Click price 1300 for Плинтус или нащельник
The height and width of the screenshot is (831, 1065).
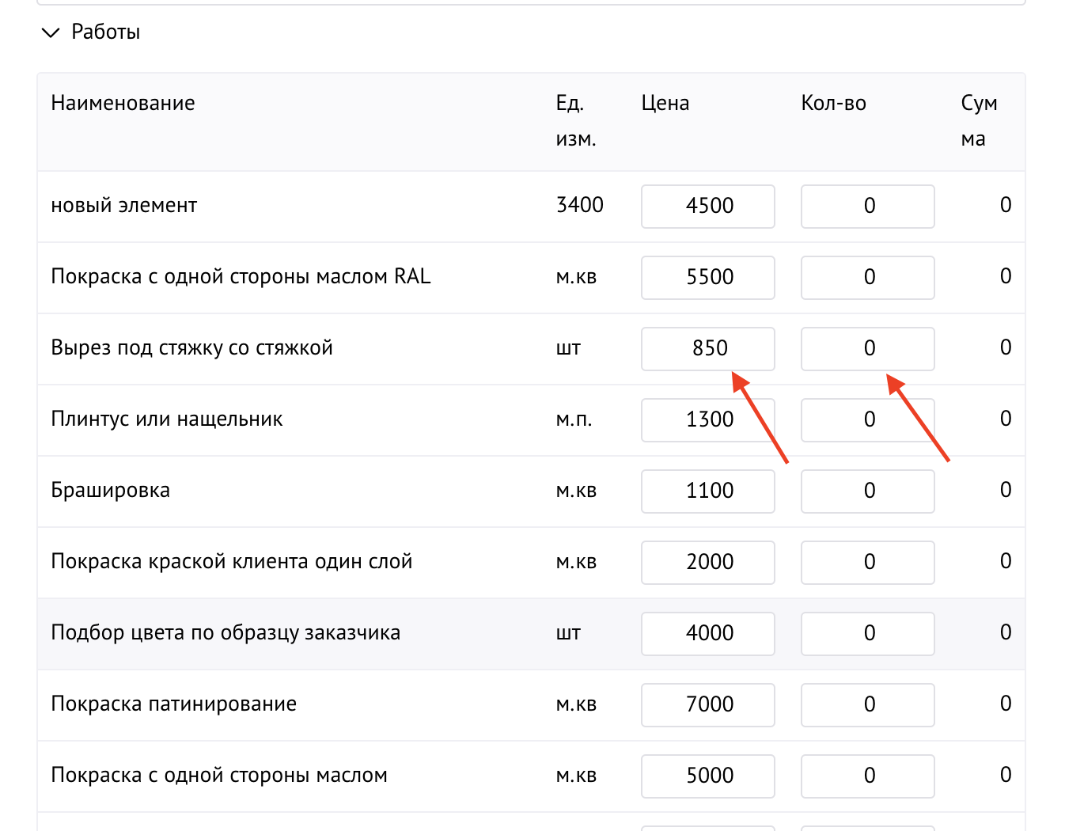pyautogui.click(x=707, y=419)
